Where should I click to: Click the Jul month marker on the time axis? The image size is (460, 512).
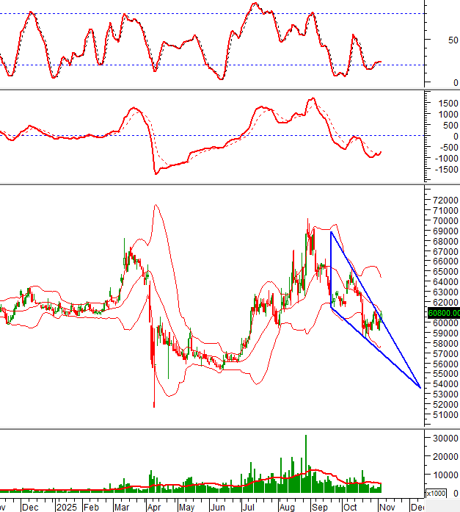(249, 507)
